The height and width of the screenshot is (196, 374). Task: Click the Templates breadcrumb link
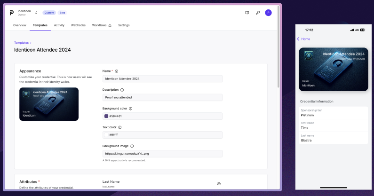click(x=21, y=43)
